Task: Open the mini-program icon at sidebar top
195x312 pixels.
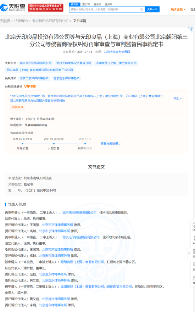Action: tap(194, 225)
